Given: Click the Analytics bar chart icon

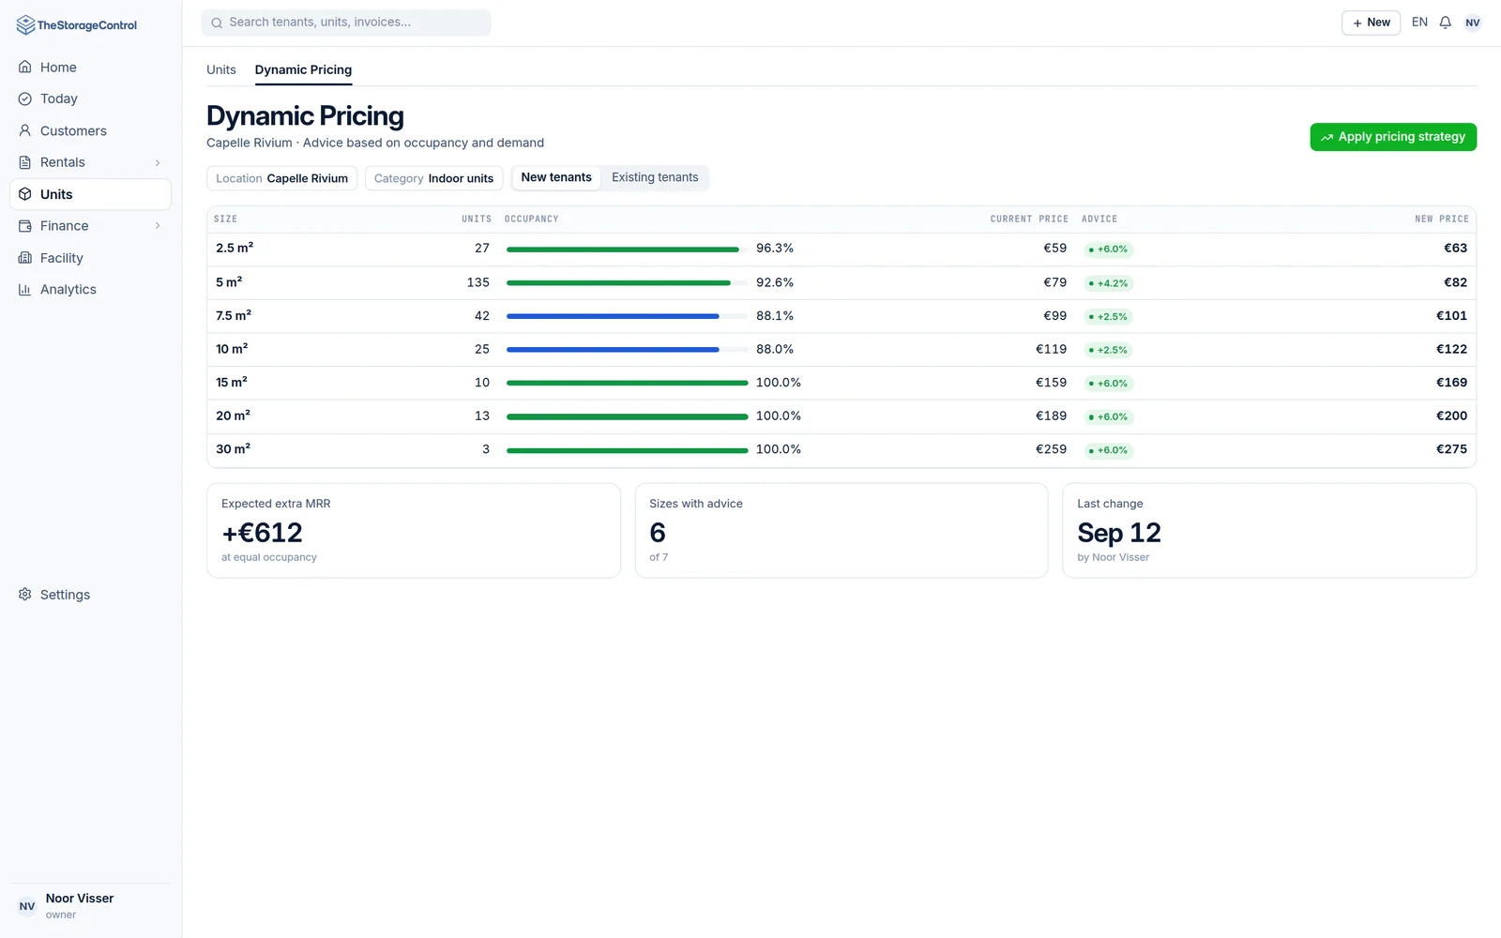Looking at the screenshot, I should point(25,290).
